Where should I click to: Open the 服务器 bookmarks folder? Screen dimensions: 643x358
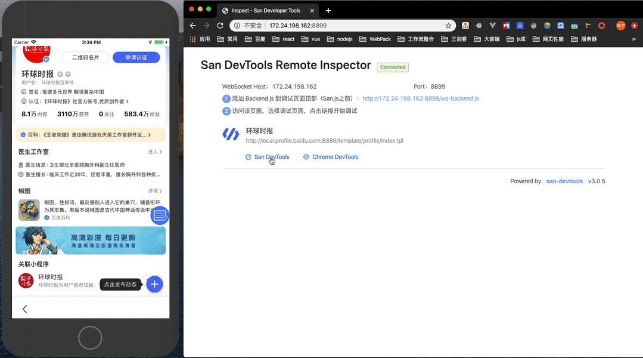tap(584, 39)
